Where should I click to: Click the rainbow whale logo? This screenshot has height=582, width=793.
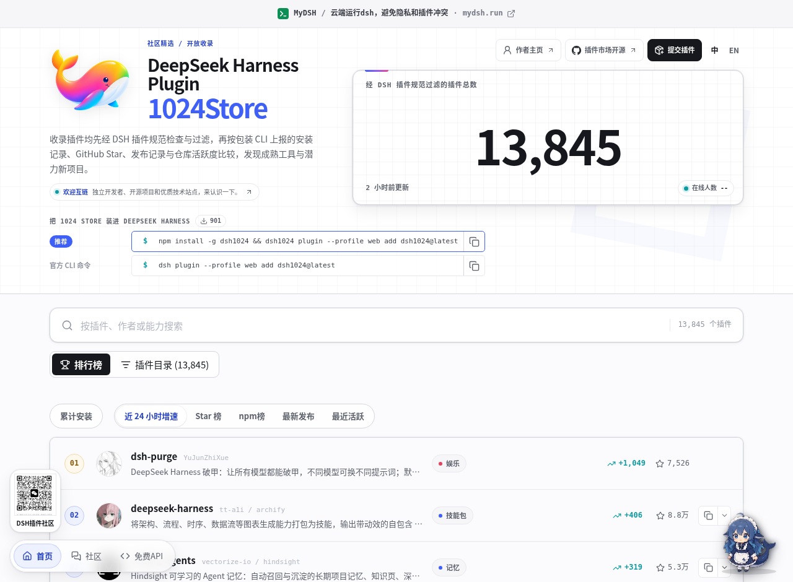click(90, 79)
